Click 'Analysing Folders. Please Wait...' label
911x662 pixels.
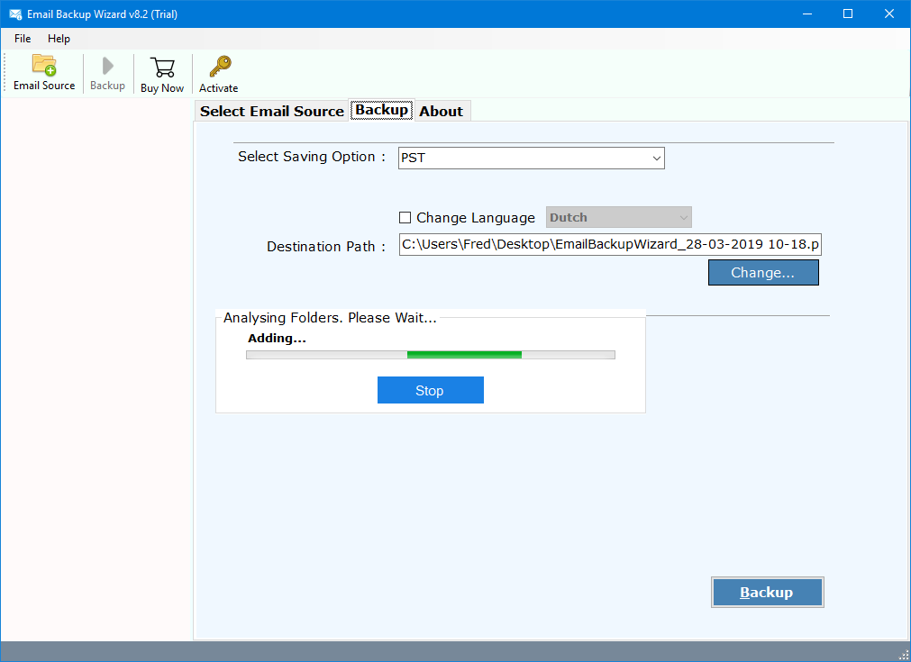(x=330, y=318)
